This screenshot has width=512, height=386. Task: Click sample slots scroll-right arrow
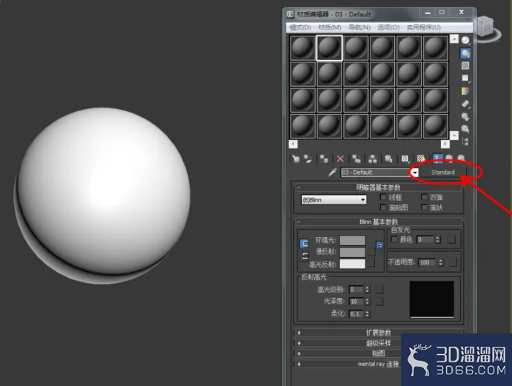tap(445, 144)
